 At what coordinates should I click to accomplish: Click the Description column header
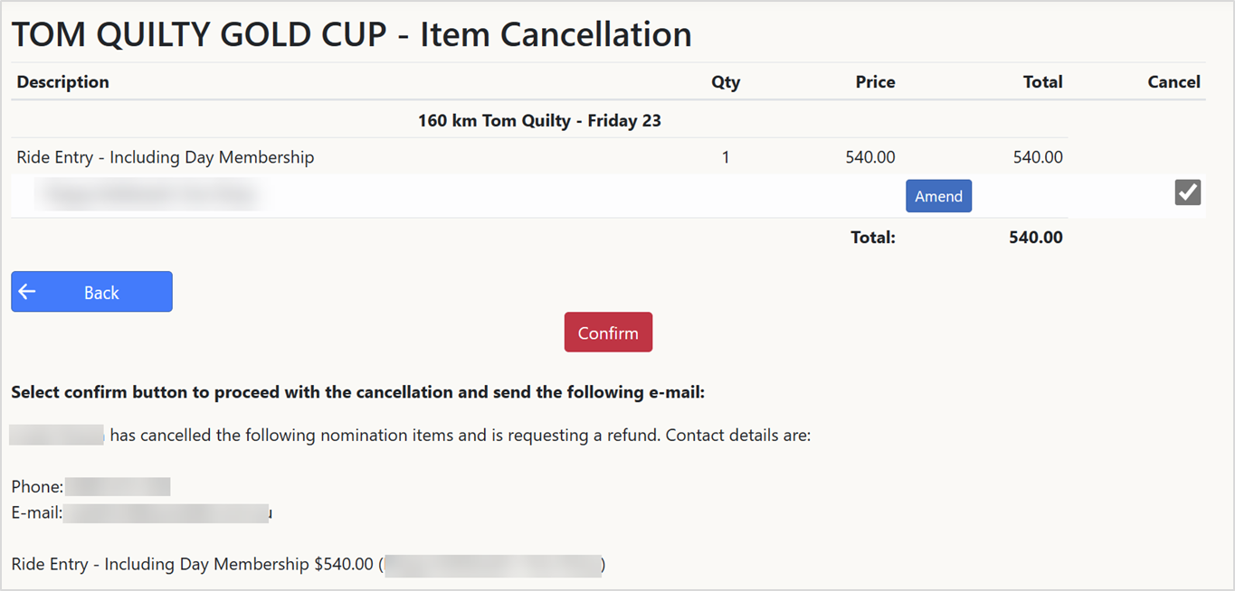point(62,82)
